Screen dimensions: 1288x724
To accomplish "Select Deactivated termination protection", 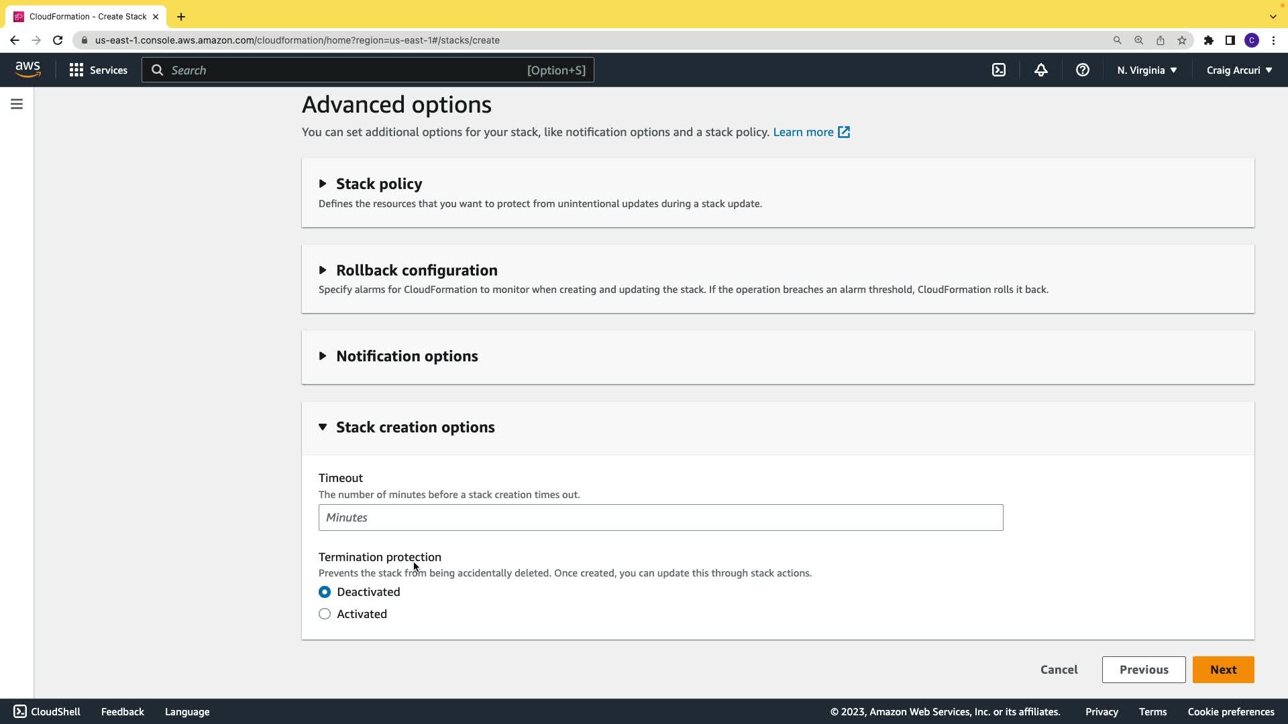I will point(325,592).
